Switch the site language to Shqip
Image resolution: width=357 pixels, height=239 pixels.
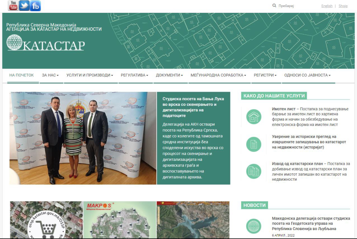343,6
